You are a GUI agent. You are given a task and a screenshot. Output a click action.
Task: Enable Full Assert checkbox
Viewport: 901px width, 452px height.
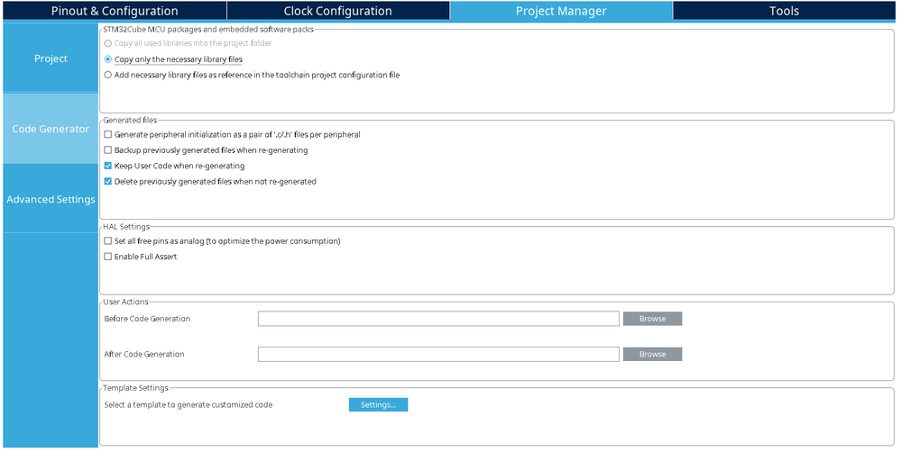[108, 258]
